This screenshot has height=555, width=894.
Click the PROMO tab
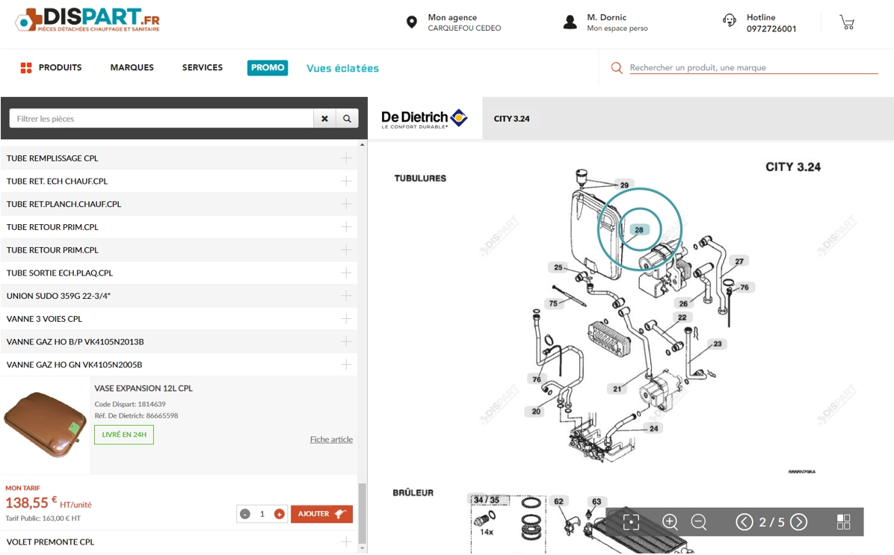pyautogui.click(x=268, y=68)
